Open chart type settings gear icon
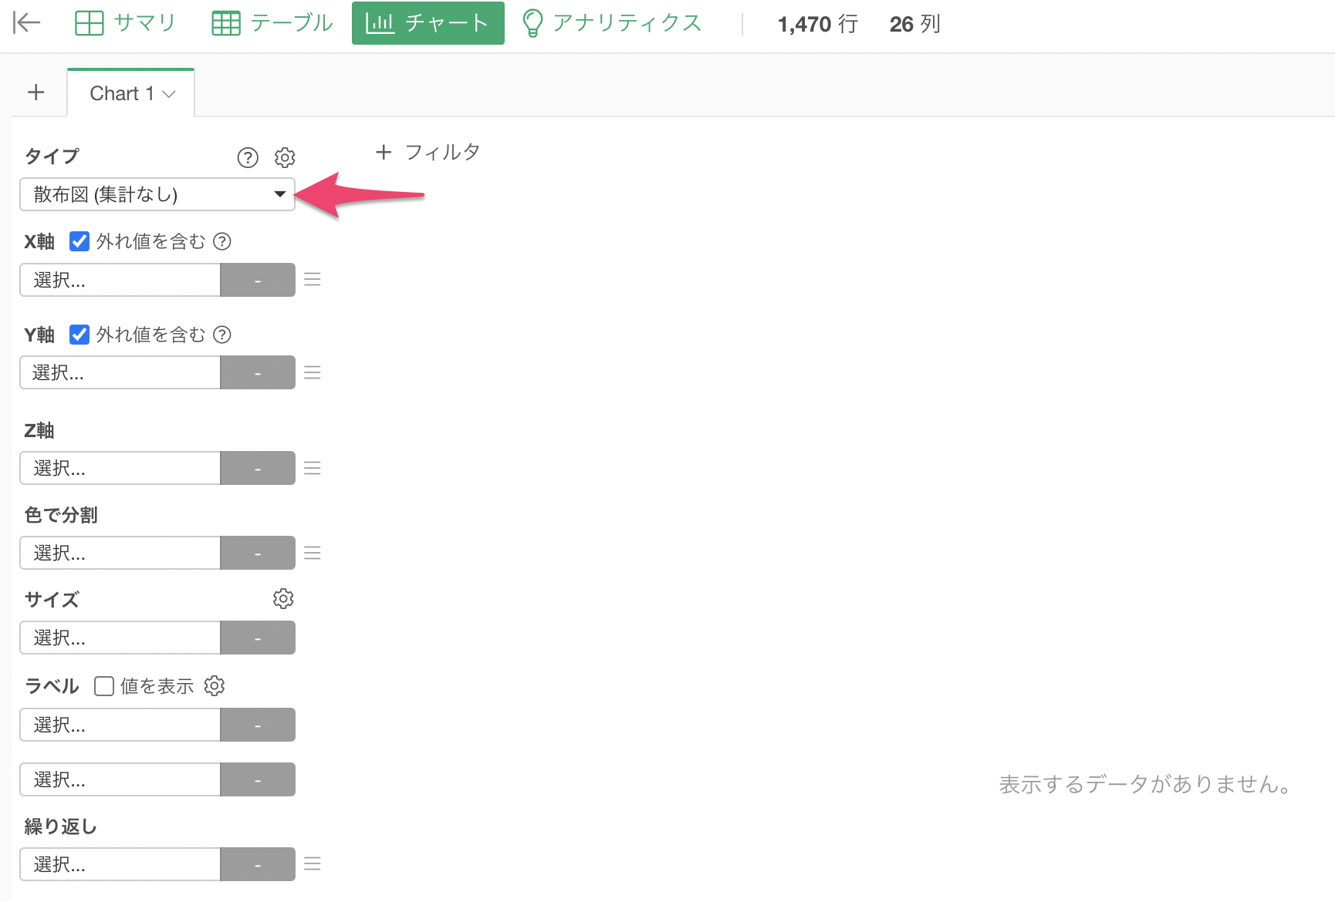The image size is (1335, 902). tap(285, 157)
